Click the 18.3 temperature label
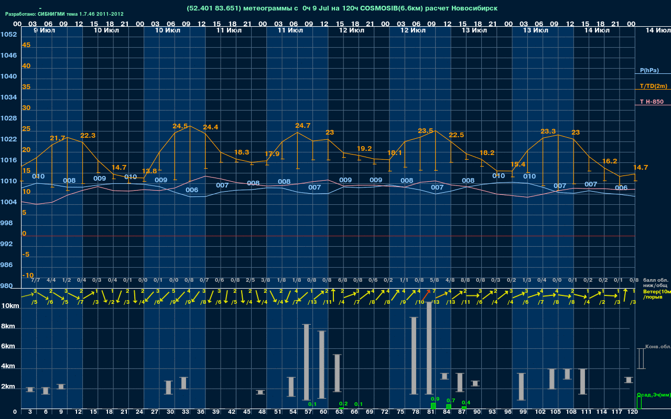Image resolution: width=671 pixels, height=419 pixels. [242, 152]
